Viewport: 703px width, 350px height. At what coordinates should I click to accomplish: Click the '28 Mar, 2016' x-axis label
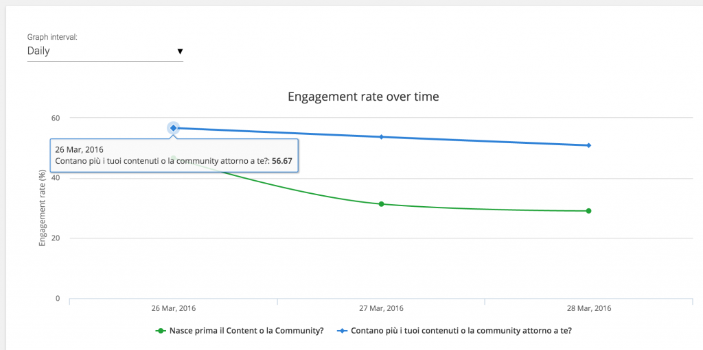[588, 308]
